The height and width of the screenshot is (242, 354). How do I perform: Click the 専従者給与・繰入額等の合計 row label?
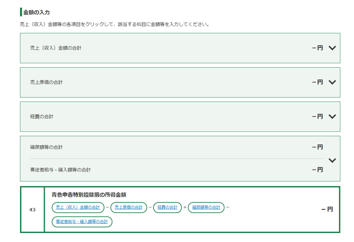click(x=60, y=170)
